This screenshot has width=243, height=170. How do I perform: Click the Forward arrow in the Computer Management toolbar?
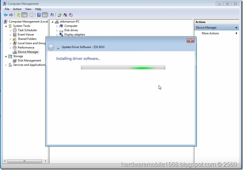click(x=11, y=15)
